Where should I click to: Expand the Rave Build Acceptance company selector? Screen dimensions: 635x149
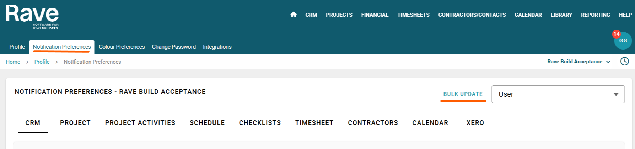[579, 62]
